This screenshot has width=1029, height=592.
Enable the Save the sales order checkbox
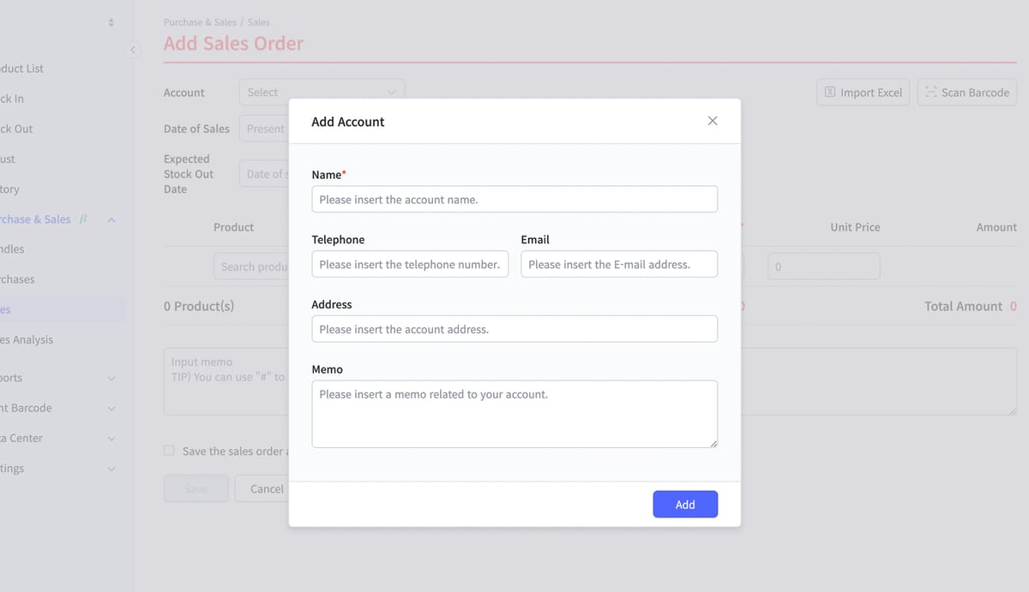[169, 450]
